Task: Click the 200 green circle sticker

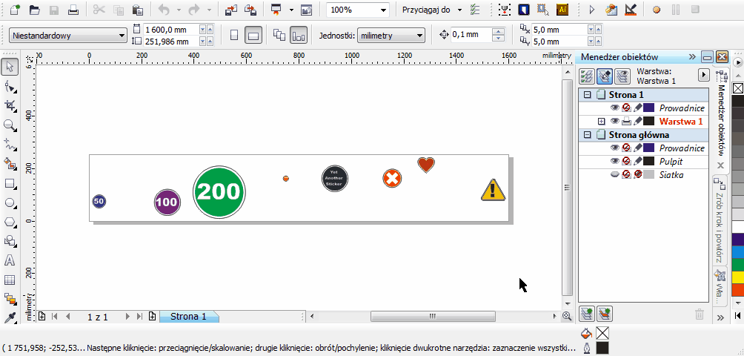Action: pyautogui.click(x=219, y=192)
